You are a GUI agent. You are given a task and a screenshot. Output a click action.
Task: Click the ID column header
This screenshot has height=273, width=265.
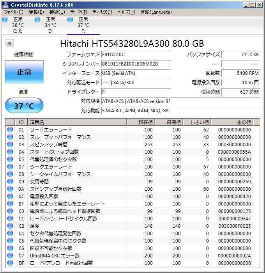tap(21, 122)
